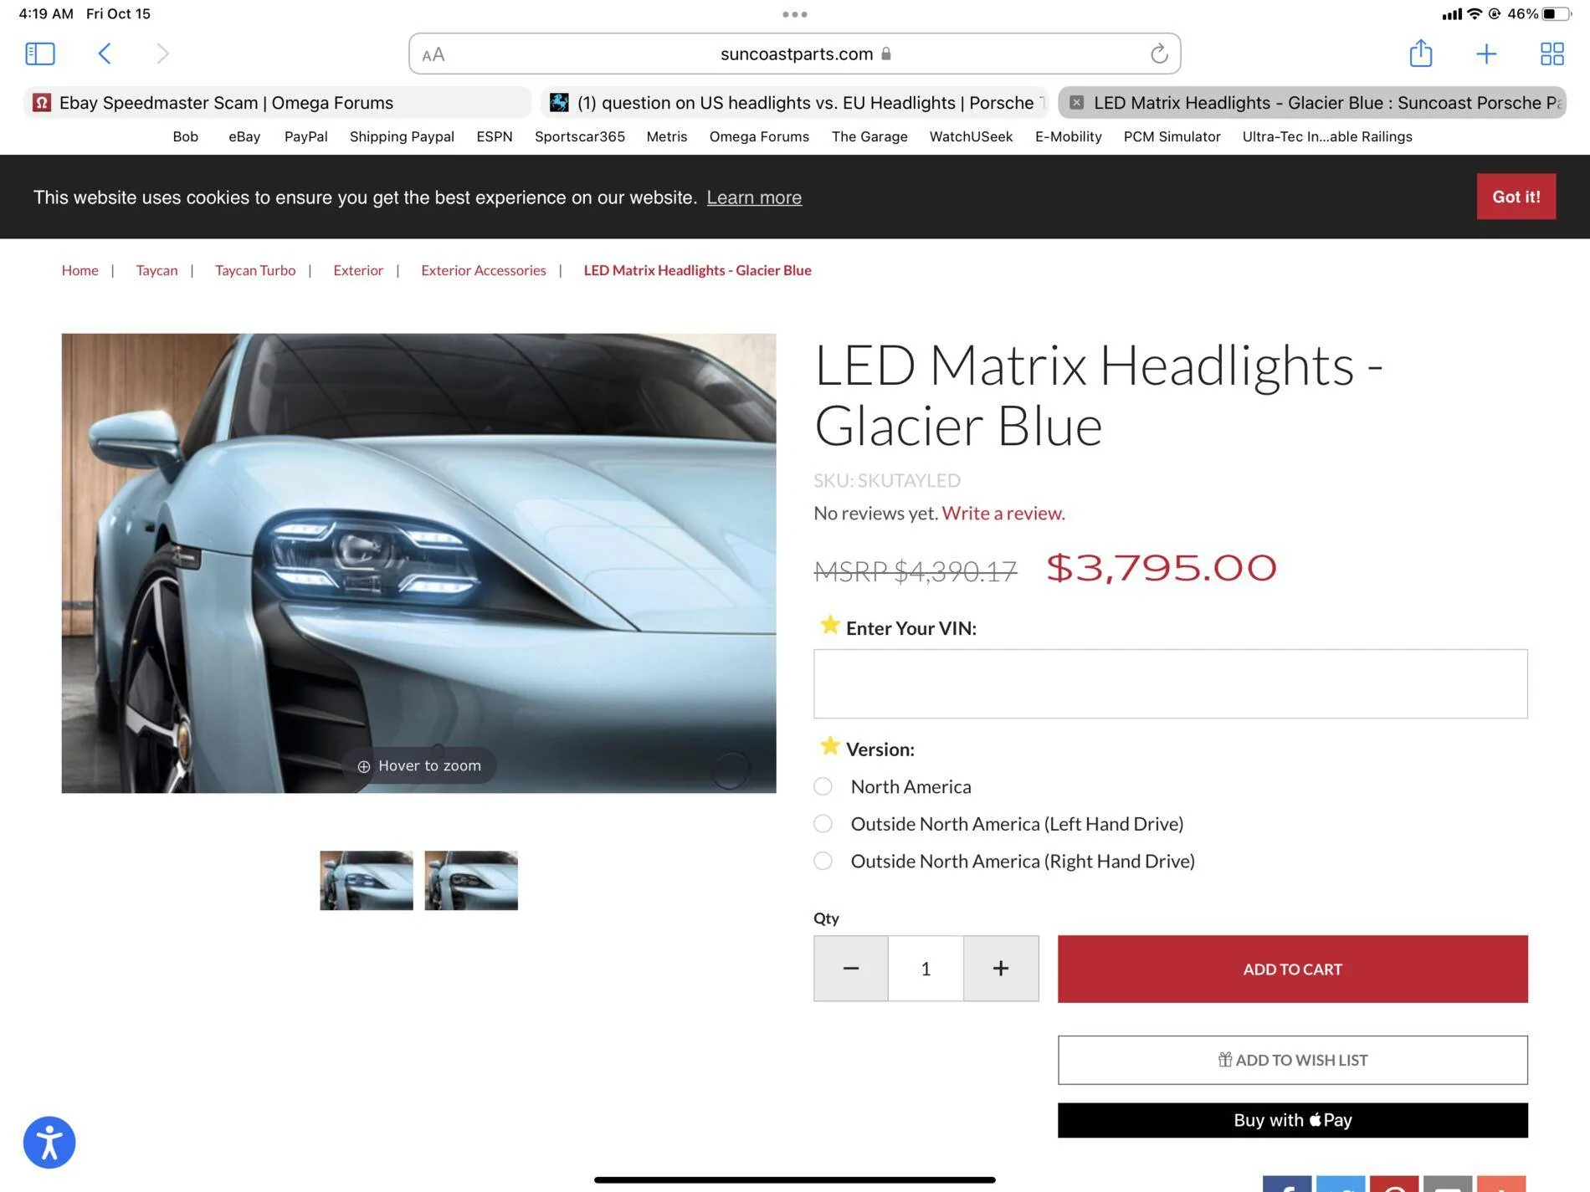Viewport: 1590px width, 1192px height.
Task: Go to Exterior breadcrumb
Action: click(x=358, y=270)
